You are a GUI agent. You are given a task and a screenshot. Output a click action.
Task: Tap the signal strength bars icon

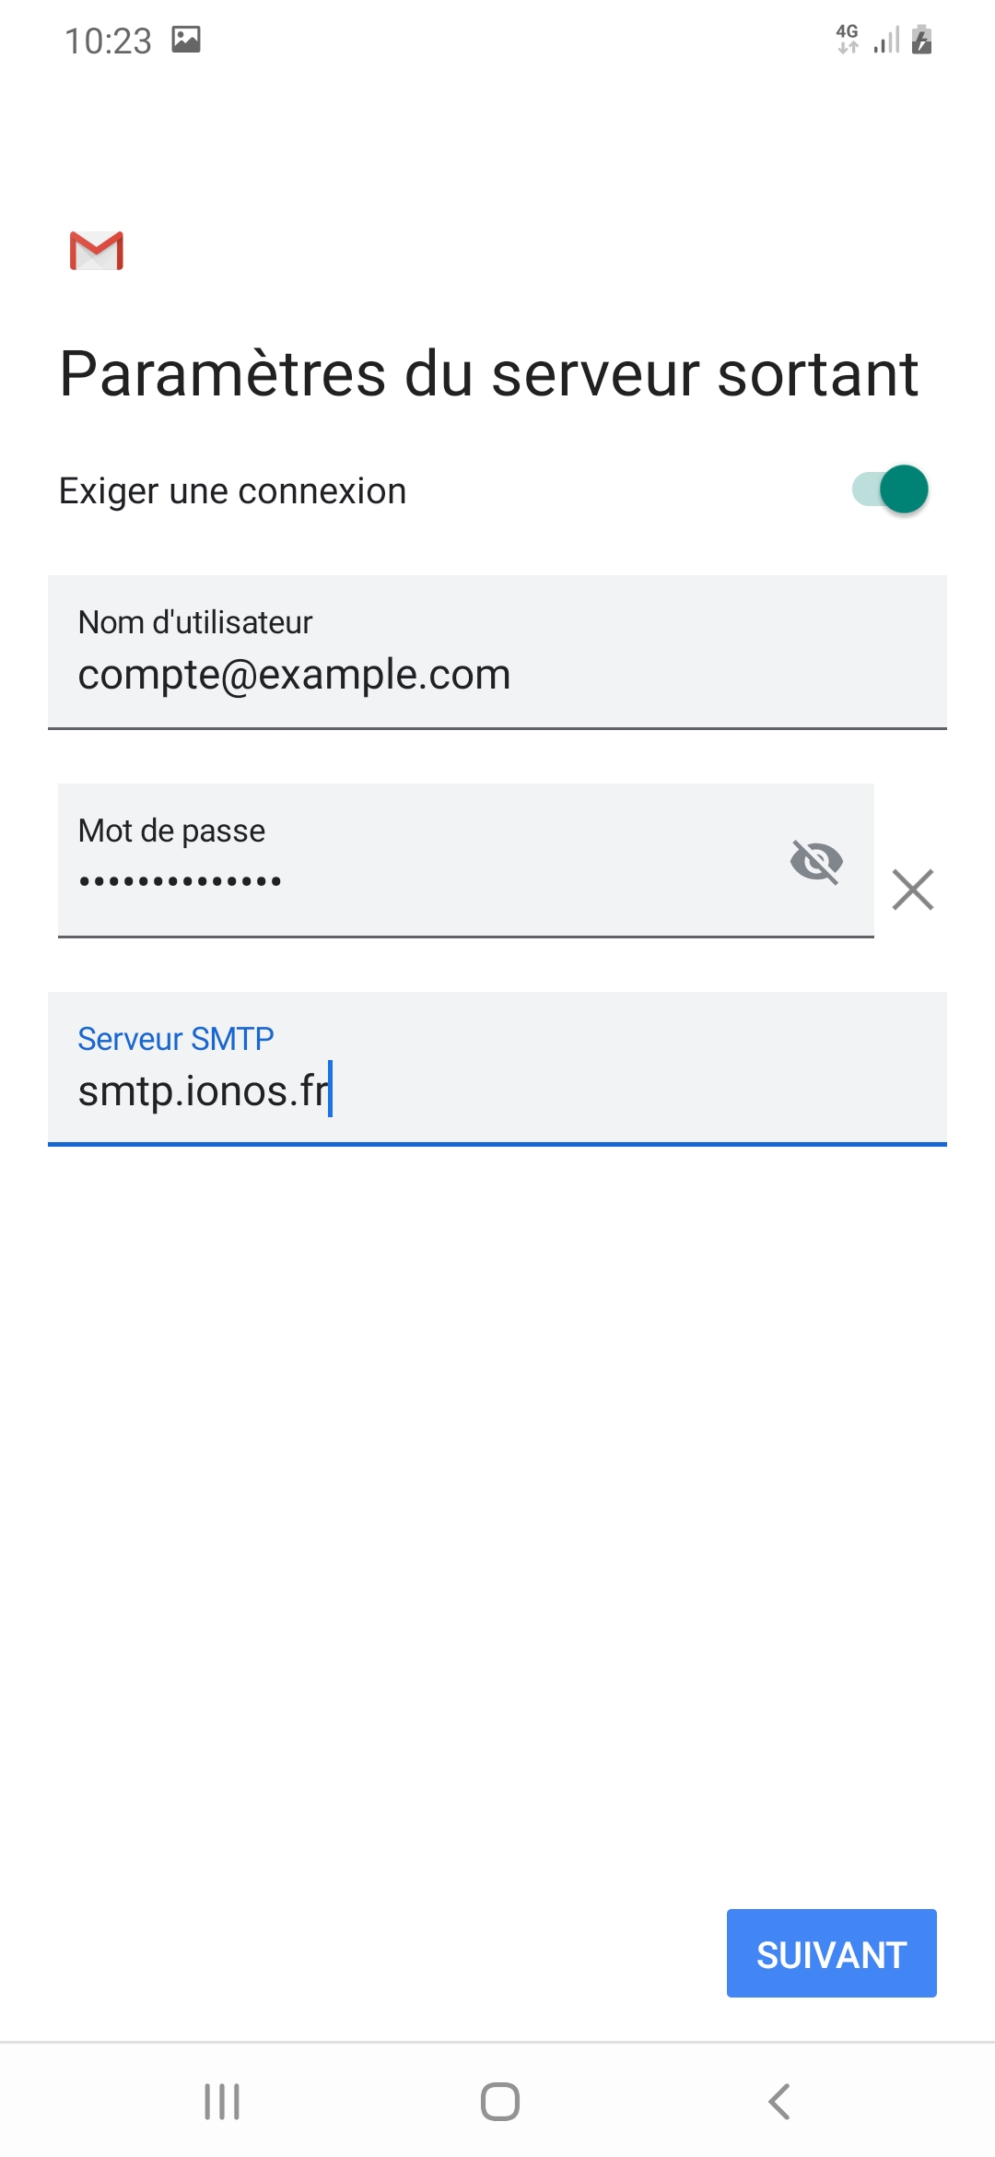pyautogui.click(x=886, y=41)
